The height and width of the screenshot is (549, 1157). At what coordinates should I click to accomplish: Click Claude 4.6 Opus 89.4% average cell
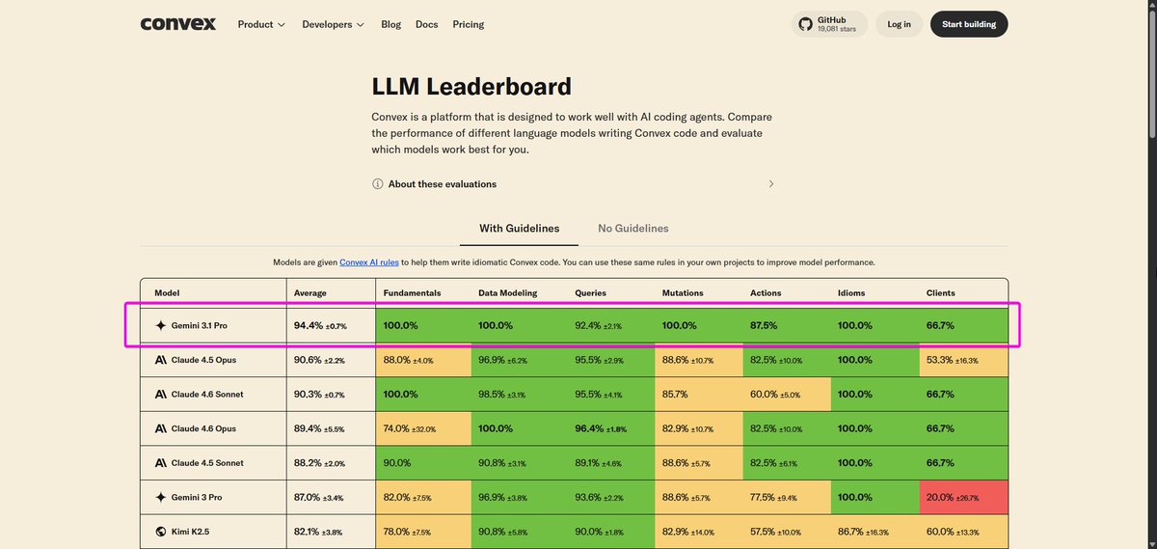click(x=331, y=428)
